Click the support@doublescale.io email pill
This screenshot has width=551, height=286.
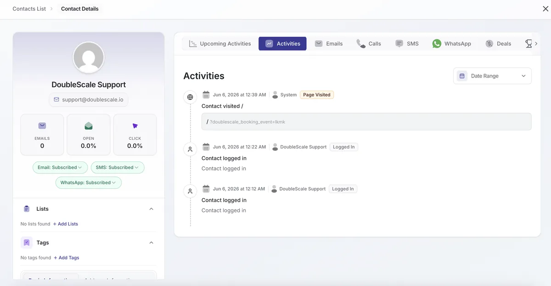click(x=89, y=99)
